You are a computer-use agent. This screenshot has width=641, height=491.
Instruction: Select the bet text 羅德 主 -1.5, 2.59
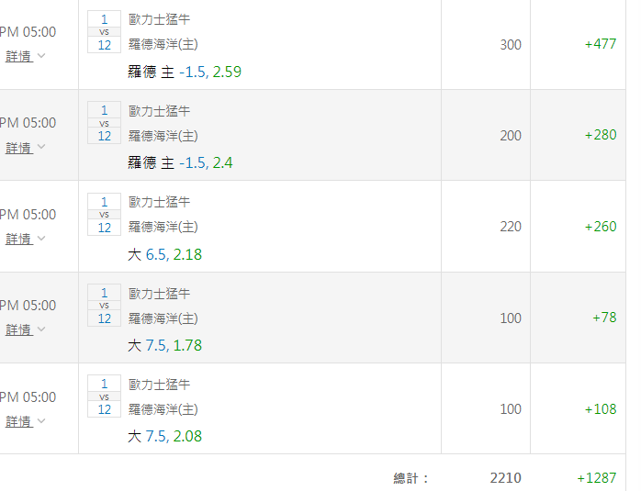(x=185, y=72)
